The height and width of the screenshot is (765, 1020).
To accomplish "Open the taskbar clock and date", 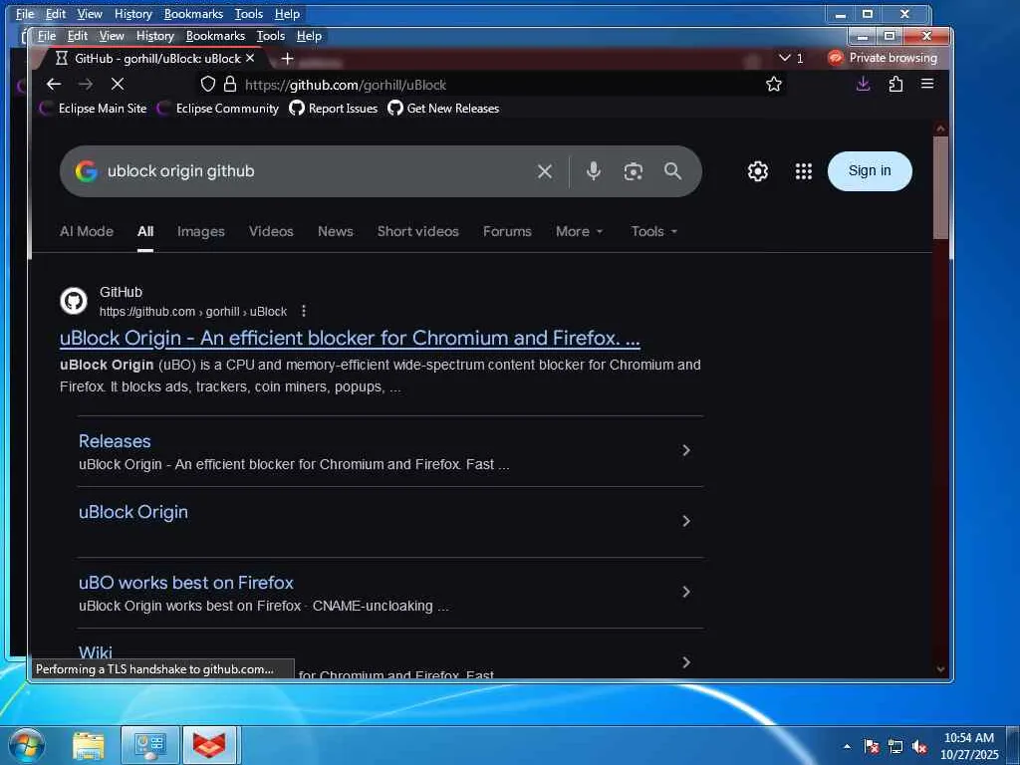I will (x=968, y=746).
